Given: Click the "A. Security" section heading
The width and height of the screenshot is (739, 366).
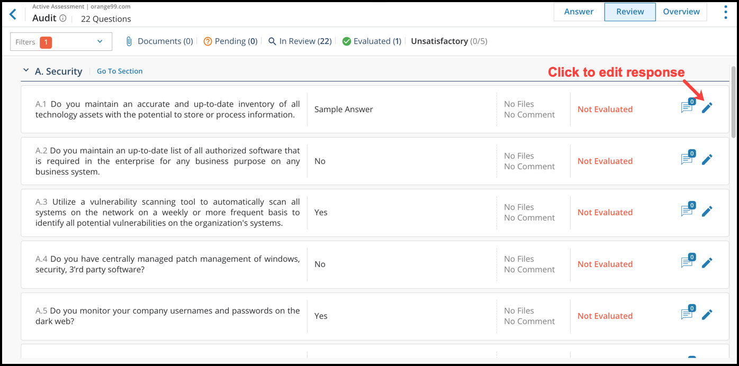Looking at the screenshot, I should [59, 71].
